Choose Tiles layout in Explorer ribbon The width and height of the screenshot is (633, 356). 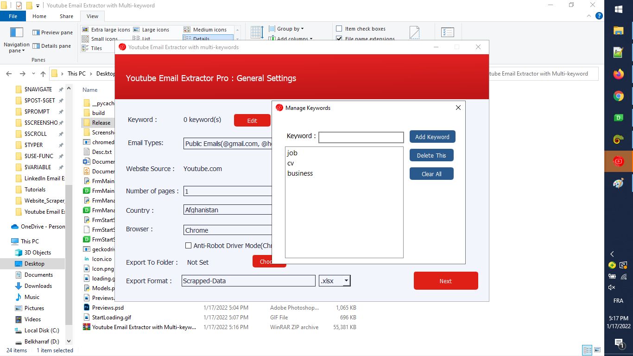point(92,48)
